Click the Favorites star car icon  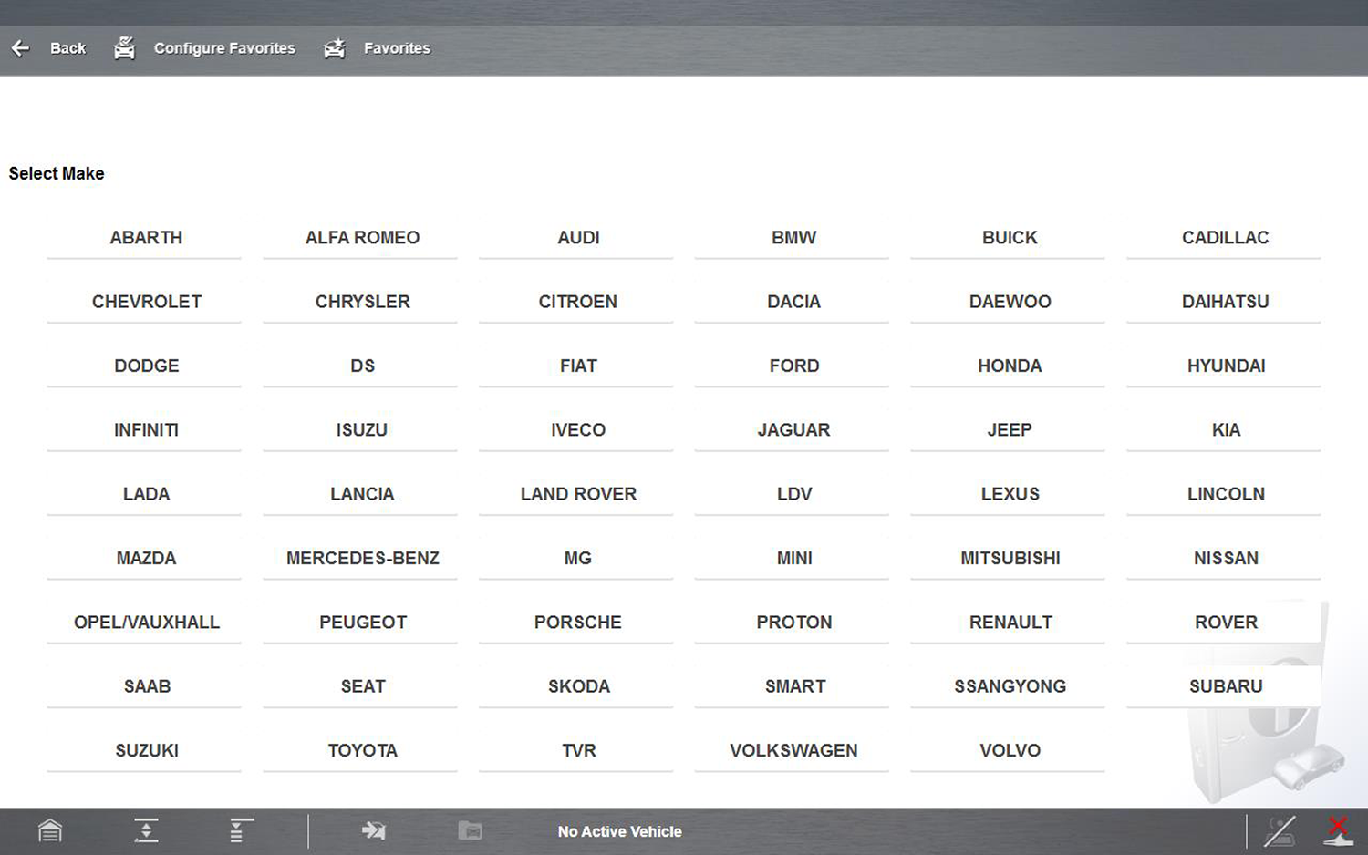click(x=335, y=48)
